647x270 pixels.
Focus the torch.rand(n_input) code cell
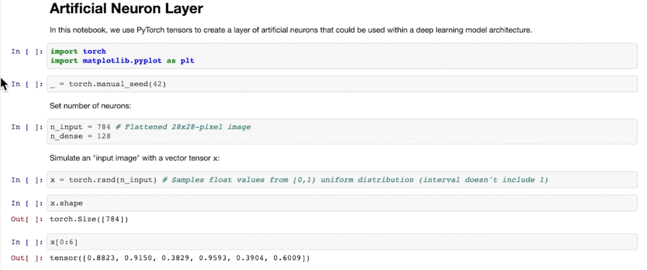[341, 180]
